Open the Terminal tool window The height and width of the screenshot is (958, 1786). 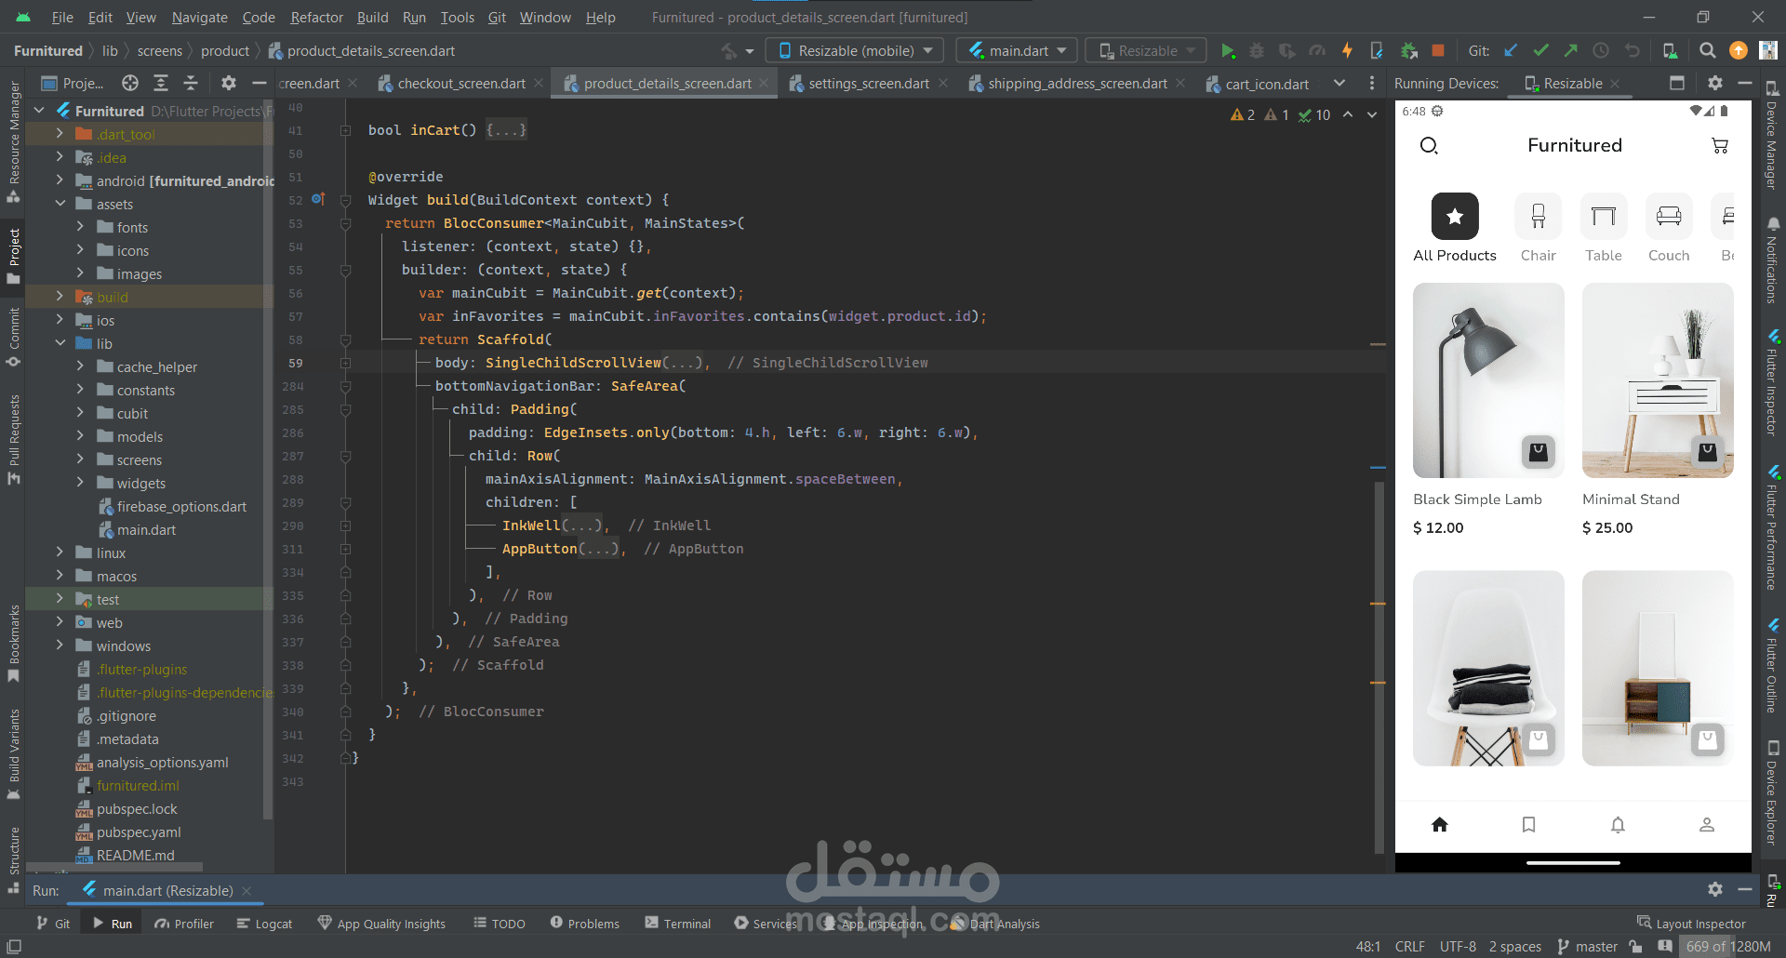677,924
